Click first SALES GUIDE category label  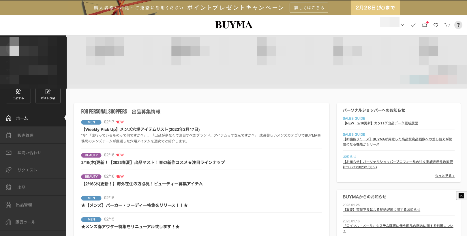[354, 119]
